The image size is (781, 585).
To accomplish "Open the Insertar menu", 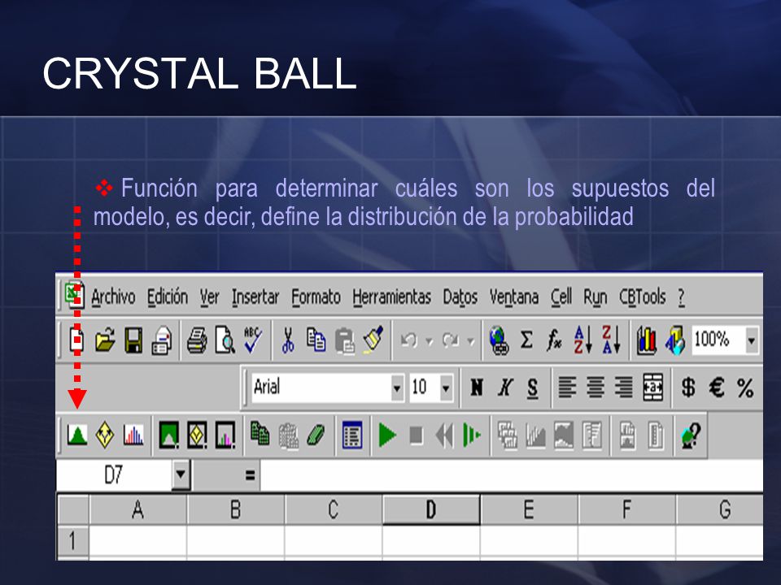I will (255, 297).
